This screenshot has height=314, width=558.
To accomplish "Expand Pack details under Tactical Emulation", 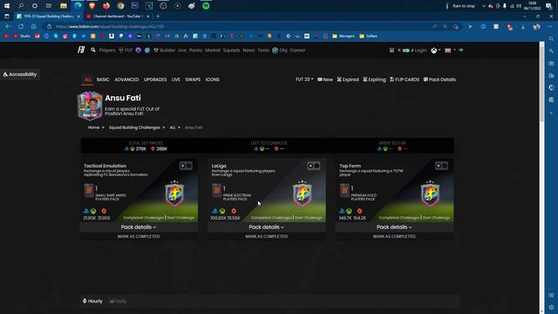I will pos(139,227).
